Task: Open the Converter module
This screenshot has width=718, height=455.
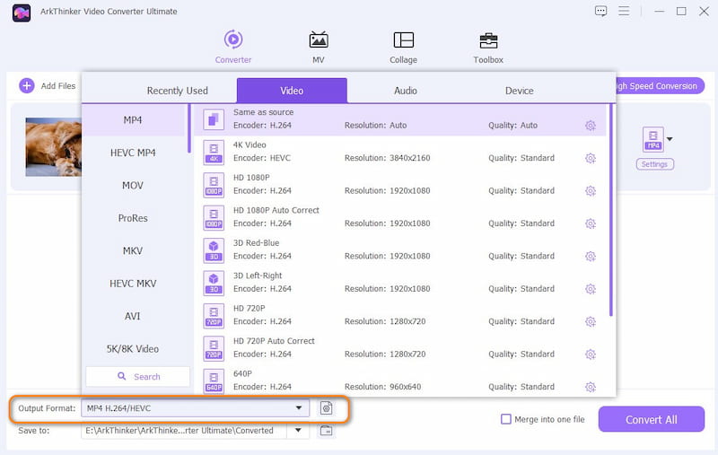Action: point(233,47)
